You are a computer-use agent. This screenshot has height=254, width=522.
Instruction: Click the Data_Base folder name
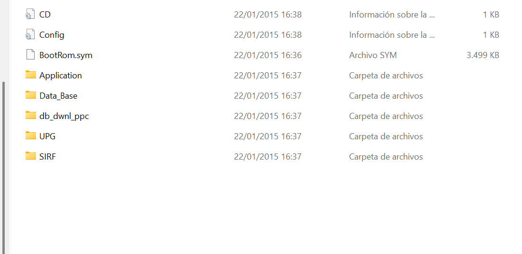pos(58,96)
